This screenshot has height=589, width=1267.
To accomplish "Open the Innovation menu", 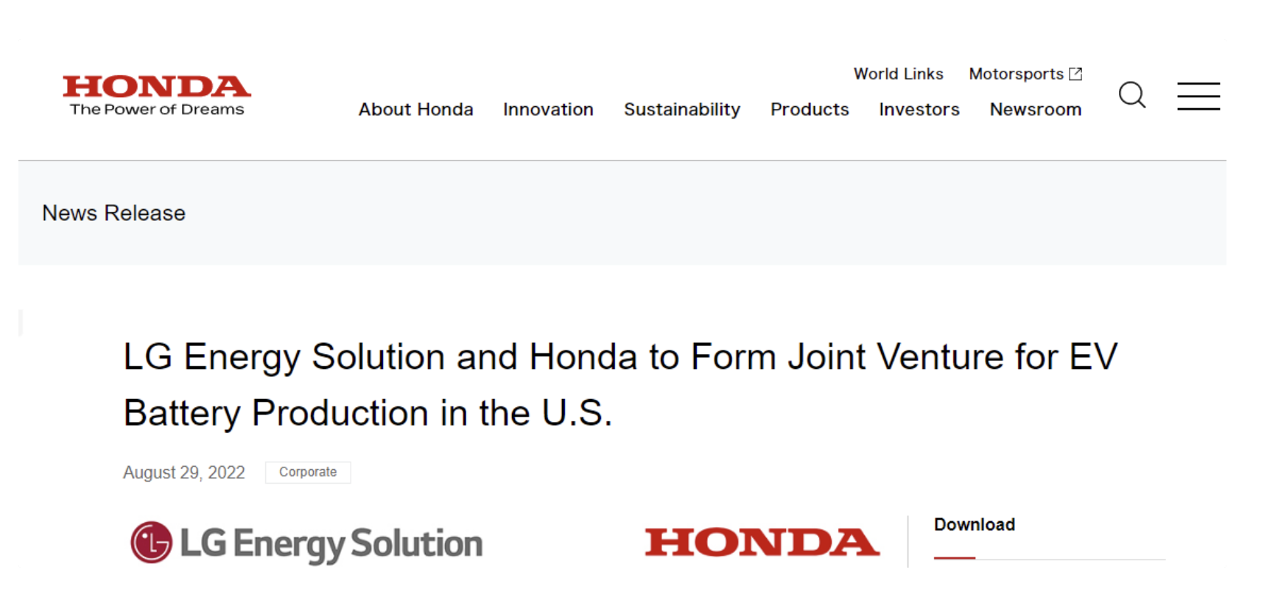I will point(548,110).
